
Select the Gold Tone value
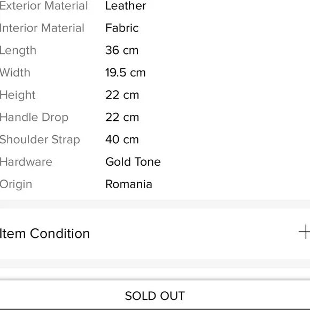tap(133, 162)
